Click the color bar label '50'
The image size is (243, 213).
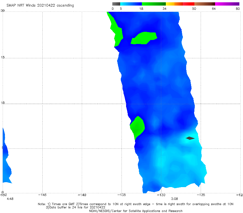pos(194,9)
